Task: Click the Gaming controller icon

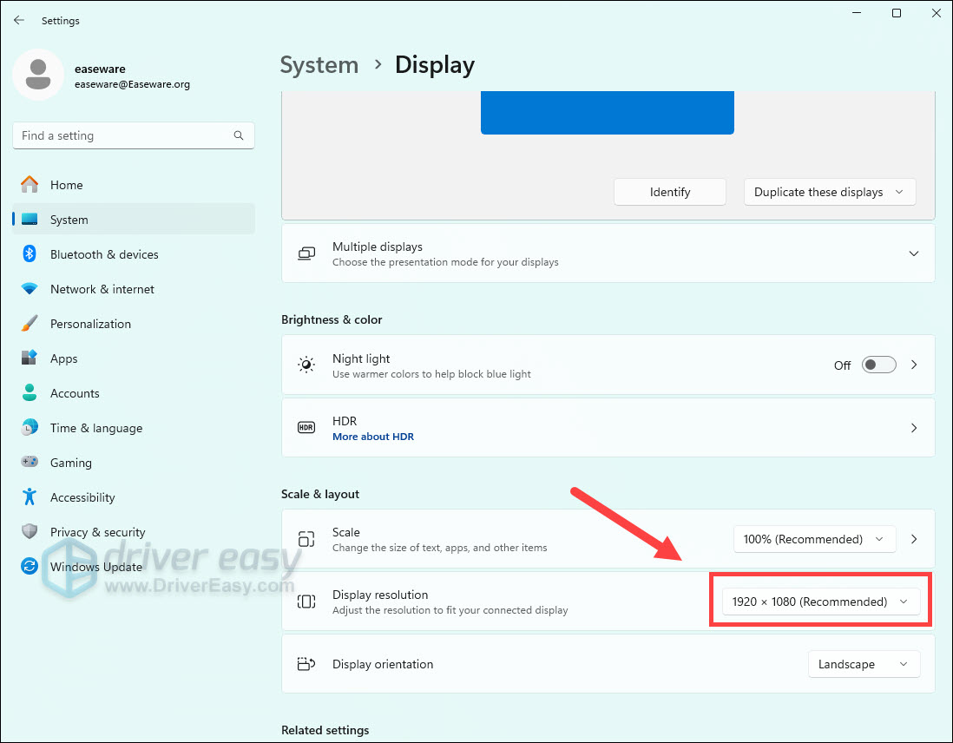Action: click(x=30, y=463)
